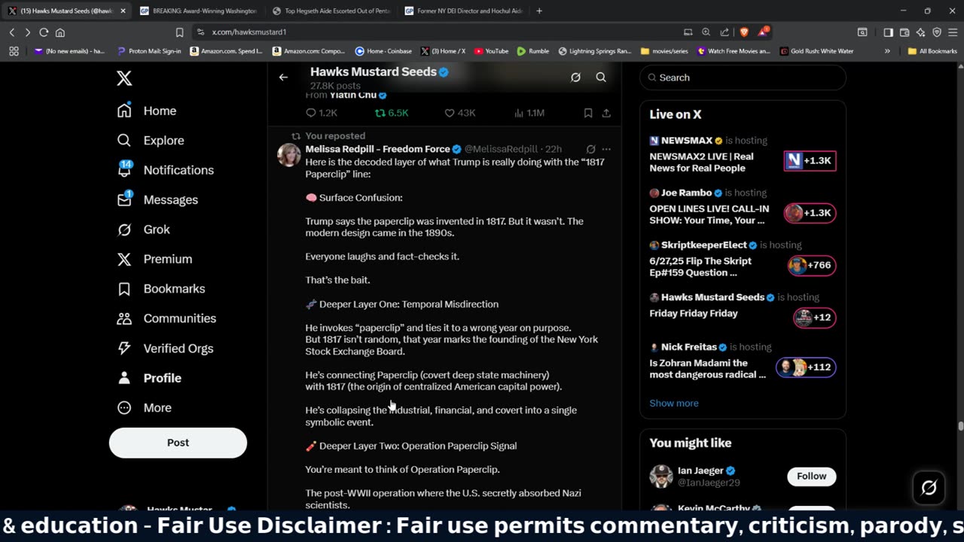Viewport: 964px width, 542px height.
Task: Expand the More menu in sidebar
Action: pyautogui.click(x=145, y=408)
